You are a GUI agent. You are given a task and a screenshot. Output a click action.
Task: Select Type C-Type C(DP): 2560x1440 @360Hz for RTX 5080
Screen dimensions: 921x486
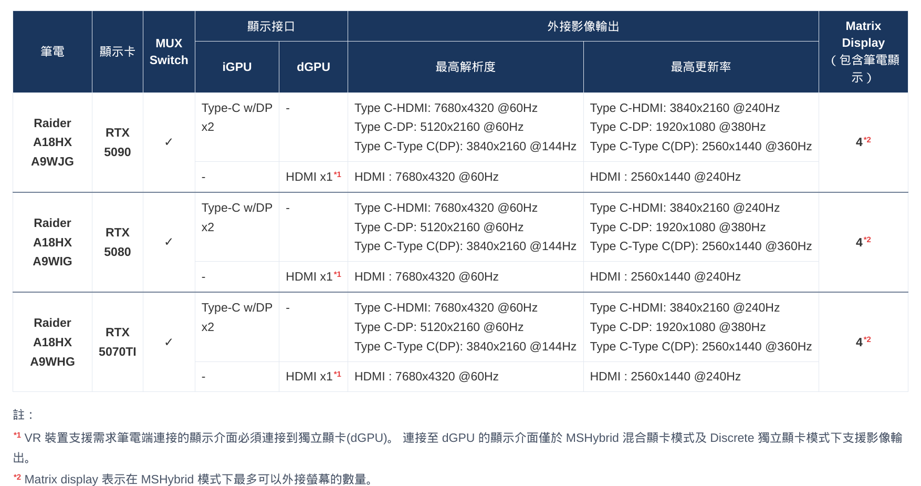[701, 246]
